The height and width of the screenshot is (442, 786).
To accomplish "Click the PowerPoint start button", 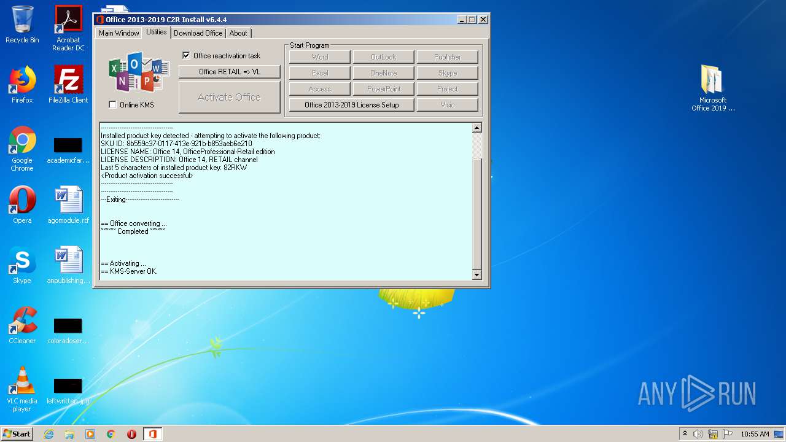I will [x=384, y=89].
